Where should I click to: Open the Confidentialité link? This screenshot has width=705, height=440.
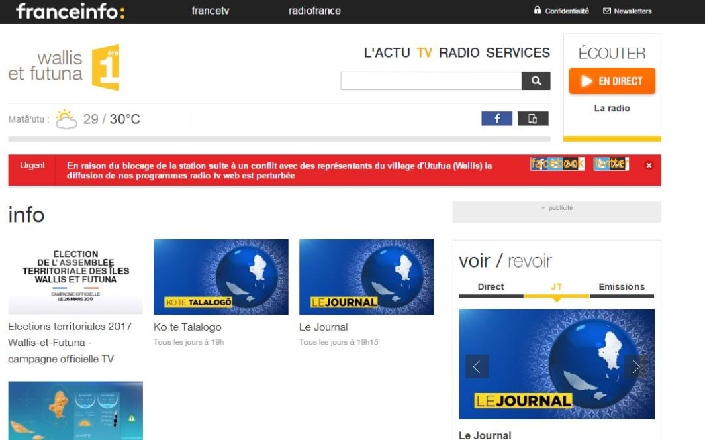[x=567, y=11]
